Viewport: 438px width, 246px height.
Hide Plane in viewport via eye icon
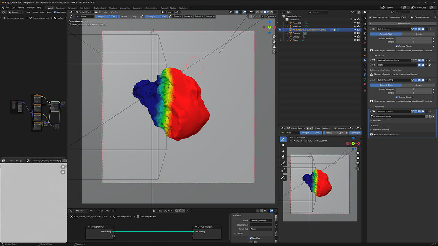pyautogui.click(x=355, y=40)
